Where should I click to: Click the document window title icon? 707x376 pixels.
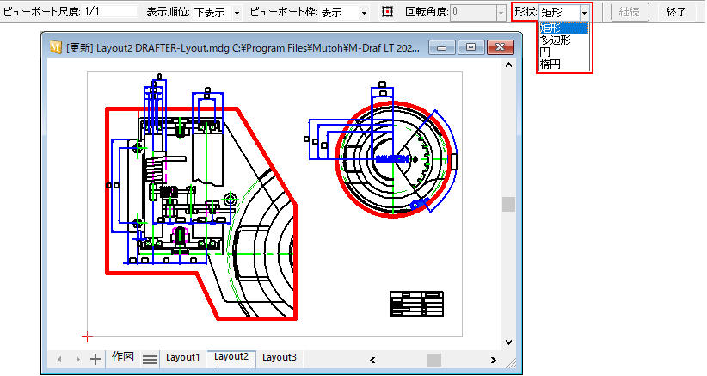point(56,47)
